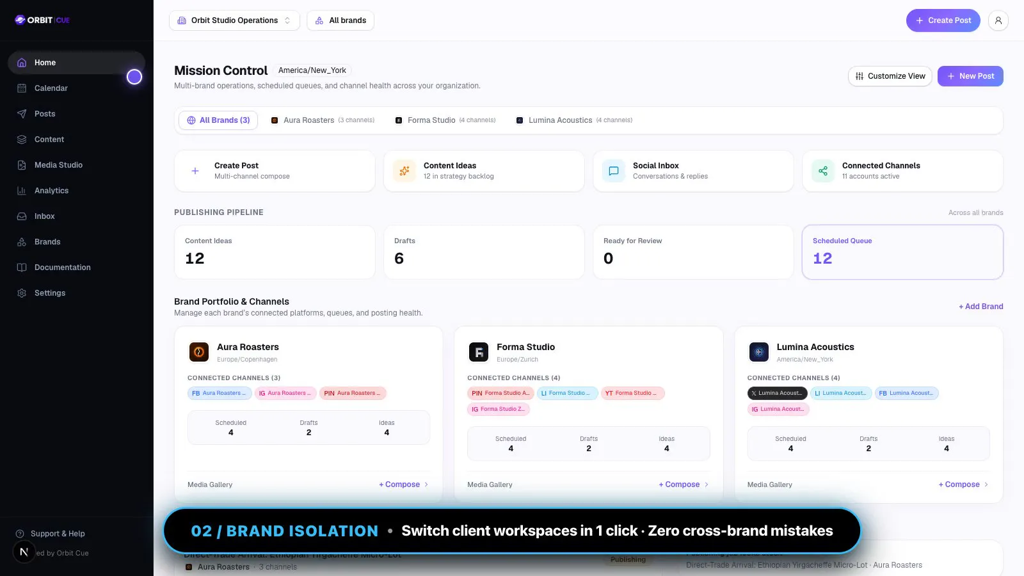Viewport: 1024px width, 576px height.
Task: Switch to the Forma Studio tab
Action: point(445,120)
